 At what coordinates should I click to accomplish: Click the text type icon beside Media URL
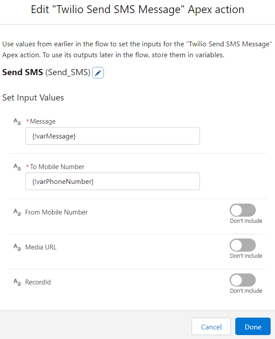click(17, 247)
